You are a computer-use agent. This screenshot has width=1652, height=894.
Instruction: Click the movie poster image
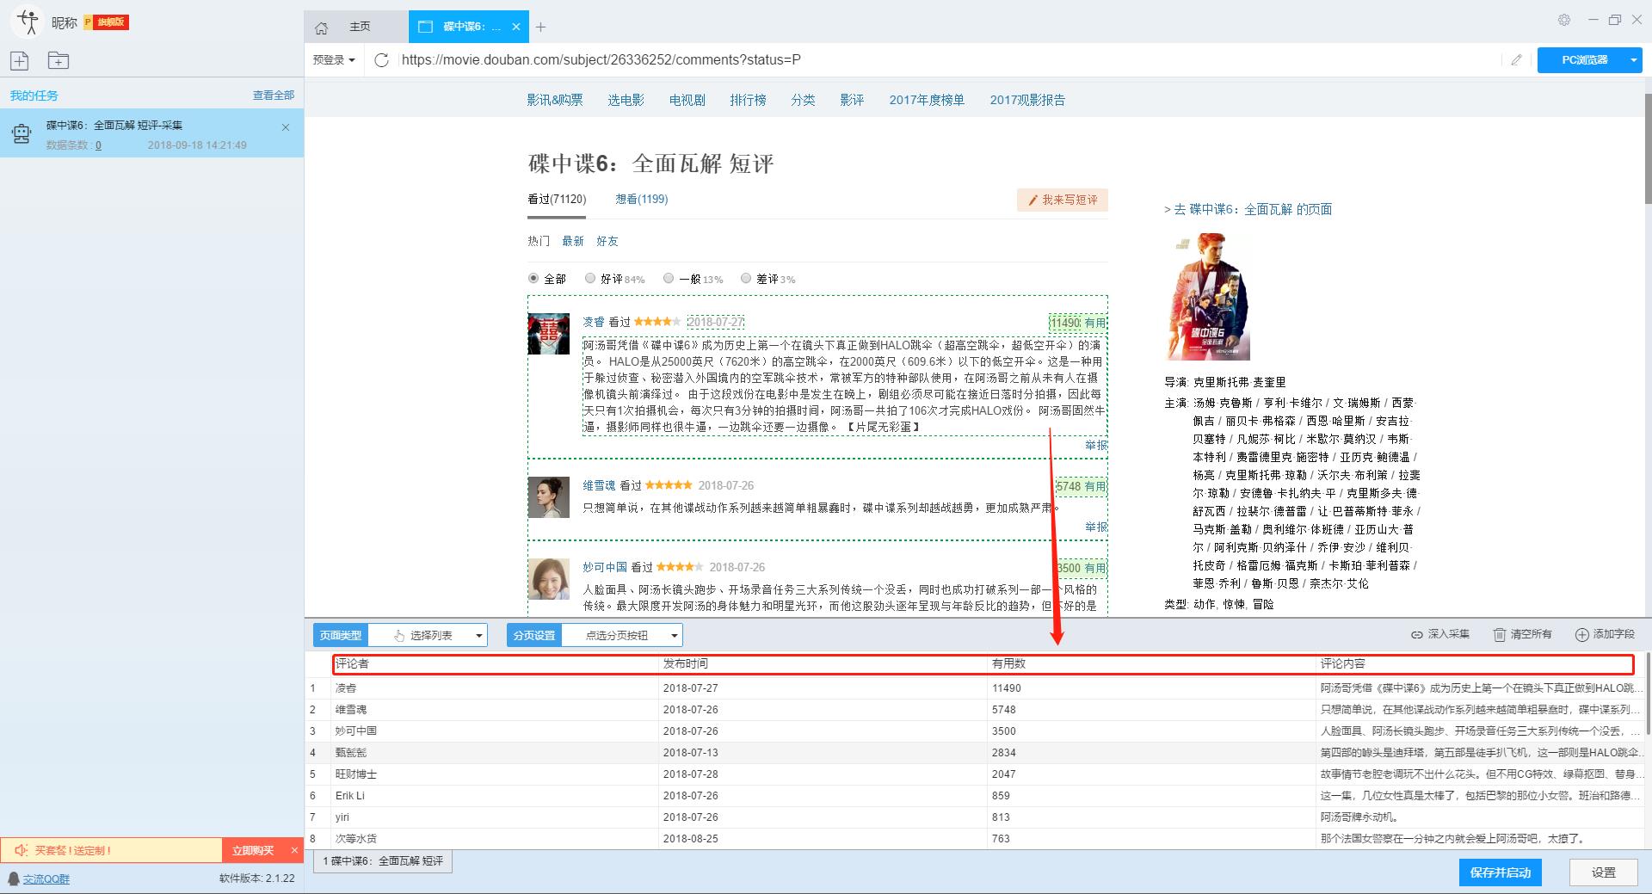coord(1207,296)
